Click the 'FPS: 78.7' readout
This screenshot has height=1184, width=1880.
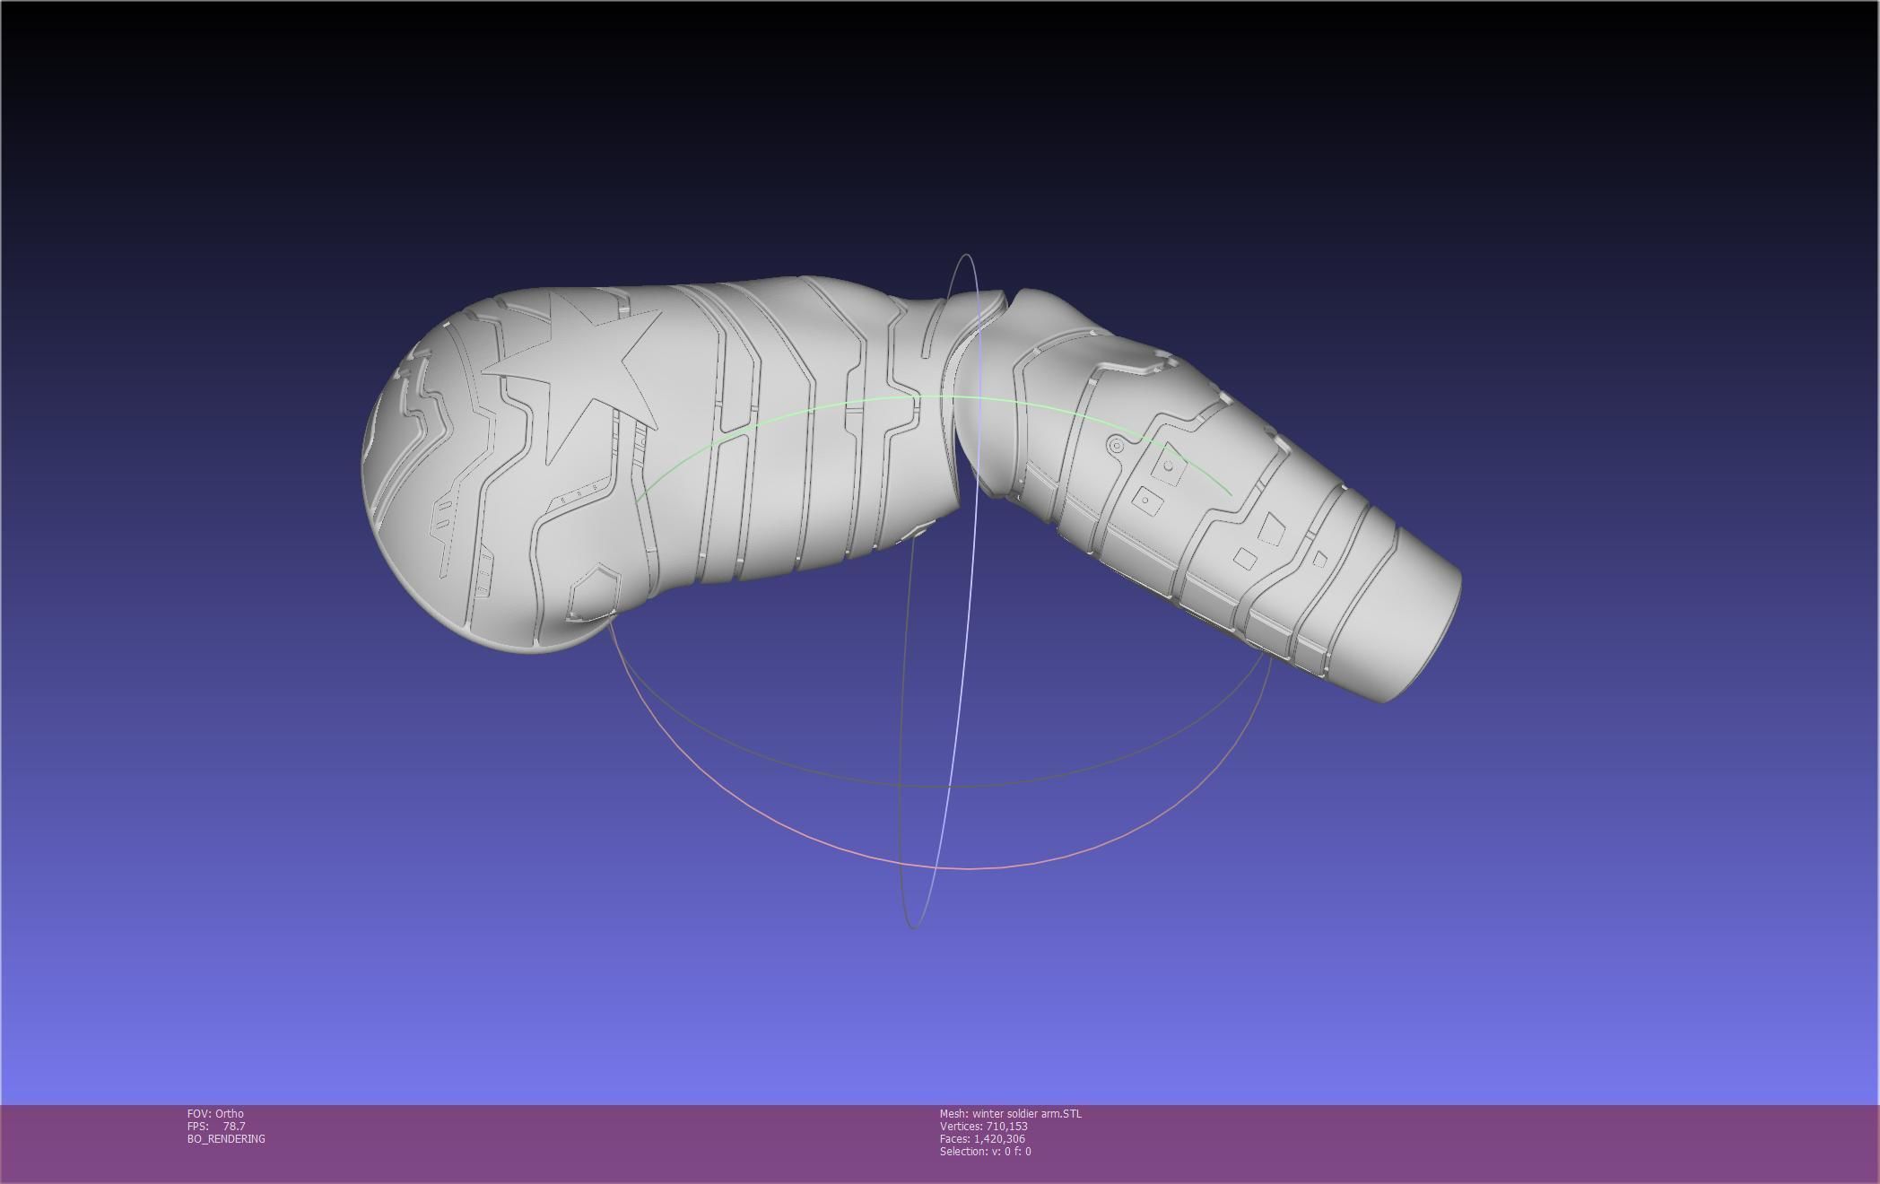(x=216, y=1126)
